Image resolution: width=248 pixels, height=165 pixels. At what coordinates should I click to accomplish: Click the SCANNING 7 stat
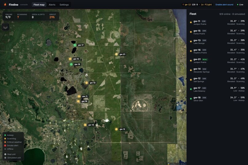[x=22, y=16]
